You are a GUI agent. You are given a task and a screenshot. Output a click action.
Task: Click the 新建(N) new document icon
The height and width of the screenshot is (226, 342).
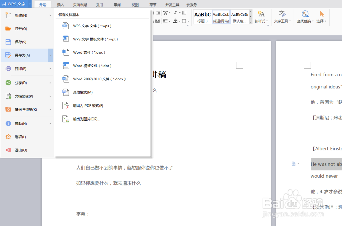8,15
